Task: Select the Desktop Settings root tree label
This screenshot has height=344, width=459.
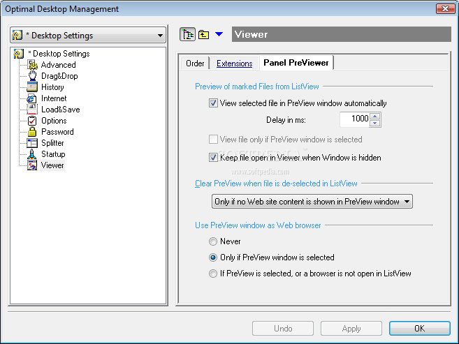Action: [x=59, y=54]
